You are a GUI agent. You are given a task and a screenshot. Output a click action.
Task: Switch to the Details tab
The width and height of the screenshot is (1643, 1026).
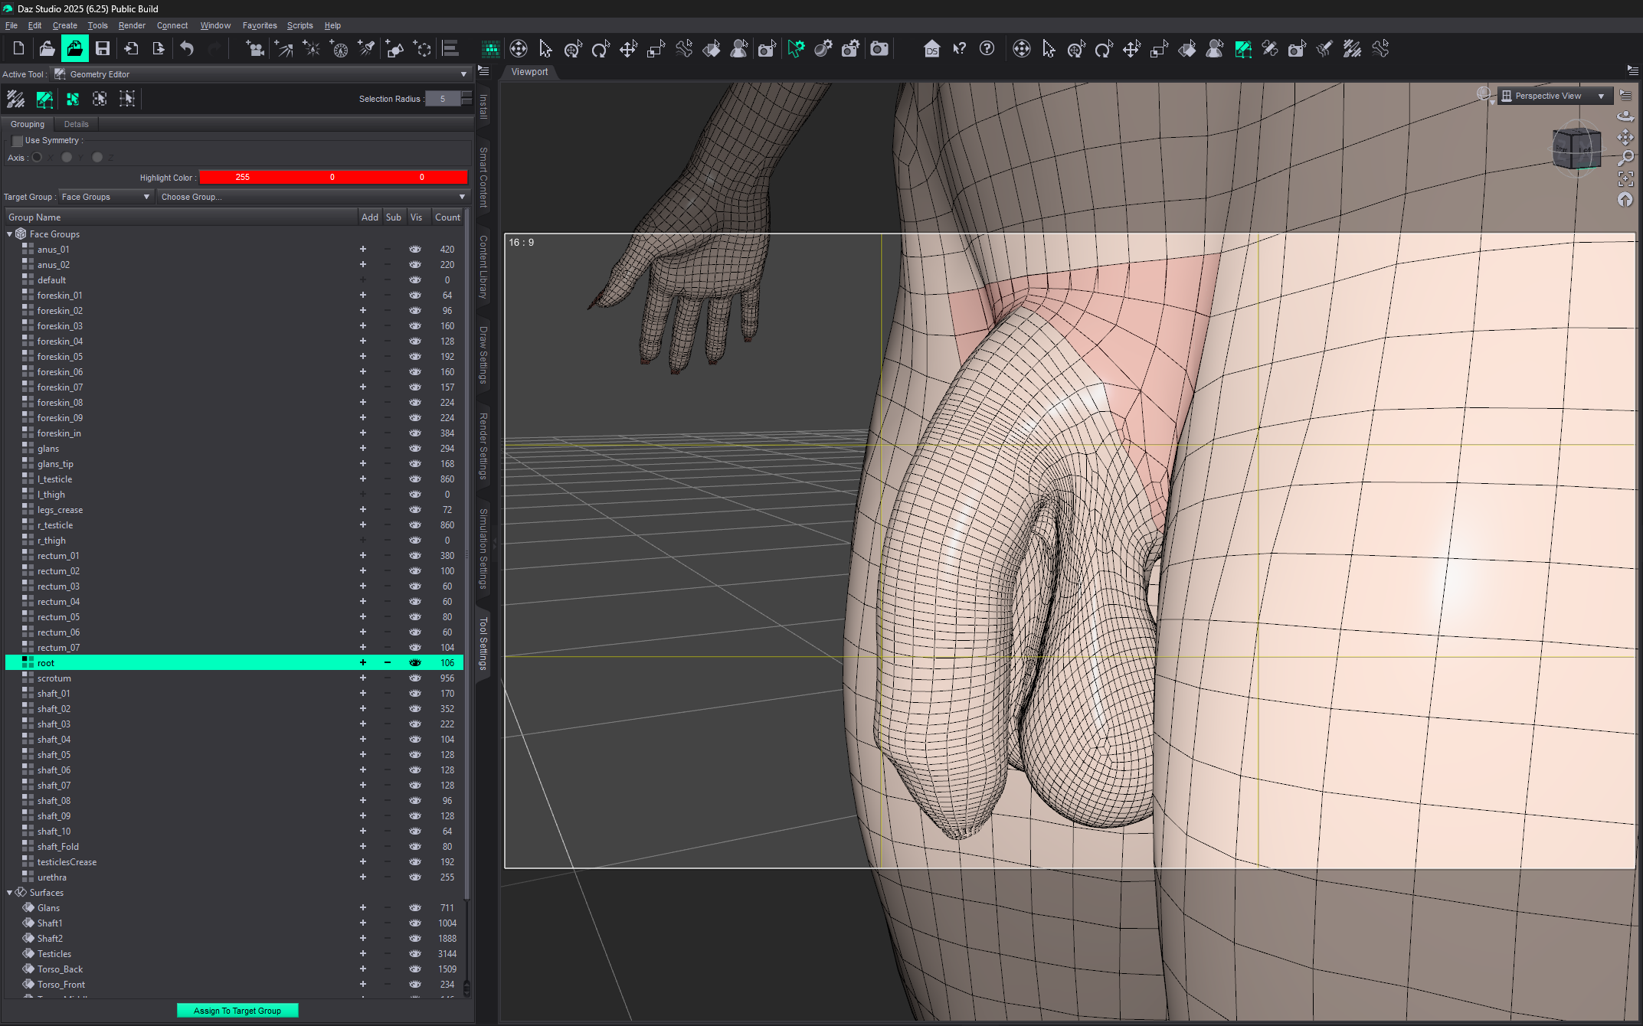[76, 124]
